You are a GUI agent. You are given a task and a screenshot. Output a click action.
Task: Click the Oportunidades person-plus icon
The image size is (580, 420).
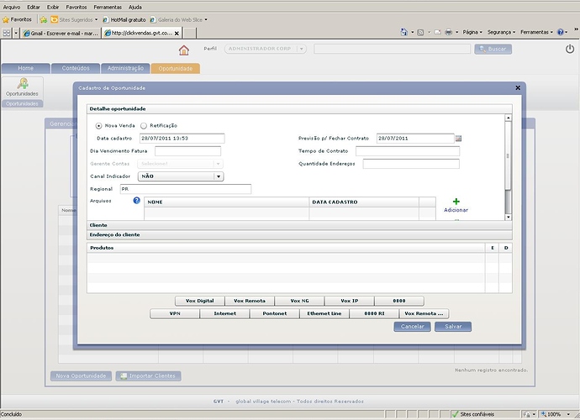pyautogui.click(x=23, y=82)
